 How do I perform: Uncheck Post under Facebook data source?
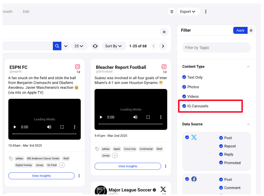pyautogui.click(x=221, y=180)
